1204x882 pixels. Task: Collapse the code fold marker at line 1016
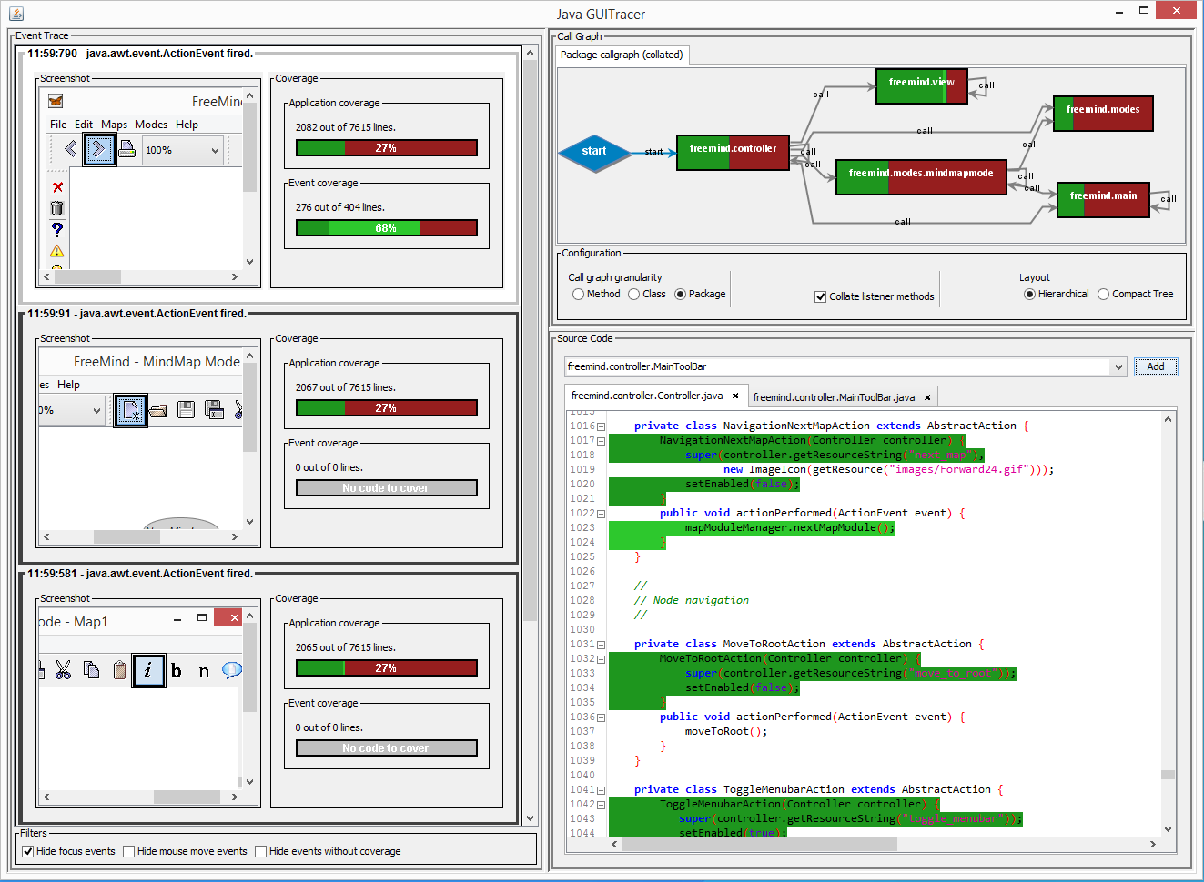[x=601, y=426]
